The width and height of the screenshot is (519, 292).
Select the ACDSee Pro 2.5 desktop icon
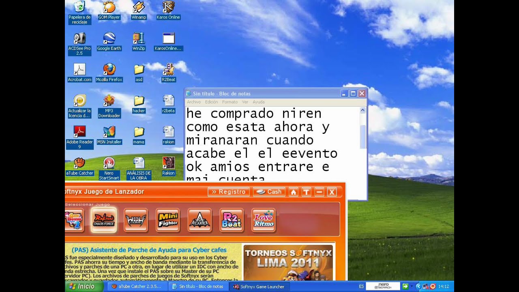[x=79, y=44]
